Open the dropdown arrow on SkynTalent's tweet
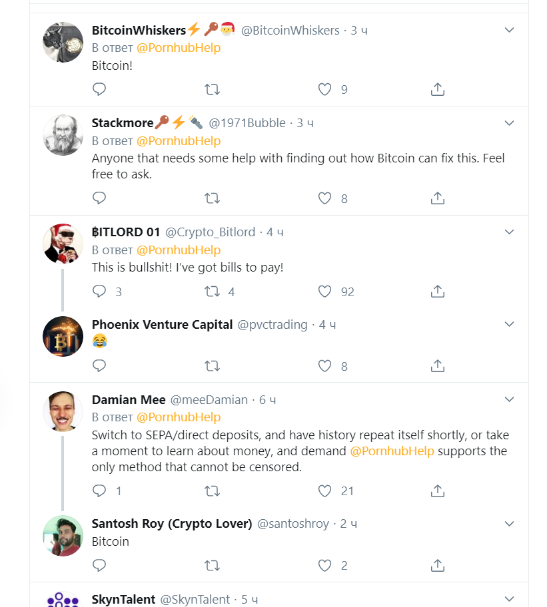Screen dimensions: 547x607 pos(510,599)
